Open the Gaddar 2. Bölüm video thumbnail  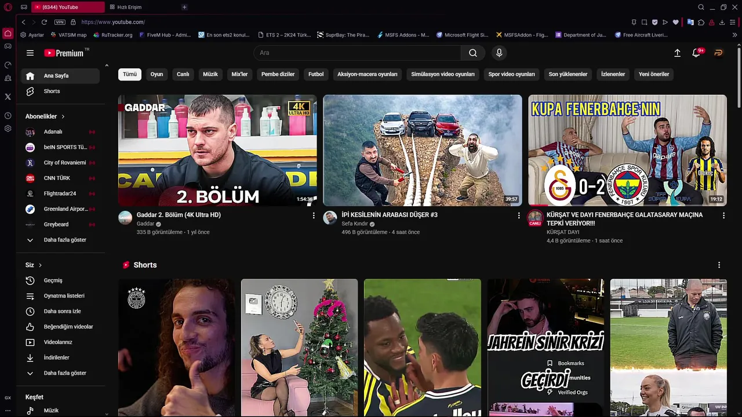(217, 151)
